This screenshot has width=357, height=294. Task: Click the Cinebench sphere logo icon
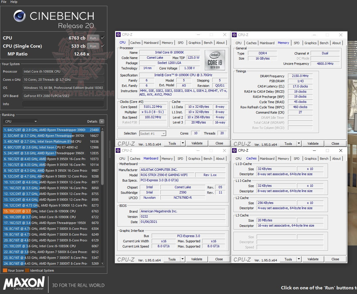[19, 16]
